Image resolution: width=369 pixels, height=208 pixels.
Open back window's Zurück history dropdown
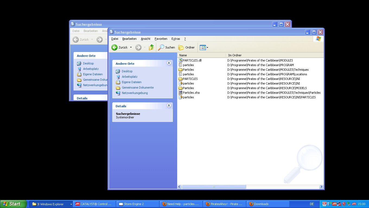[x=92, y=40]
